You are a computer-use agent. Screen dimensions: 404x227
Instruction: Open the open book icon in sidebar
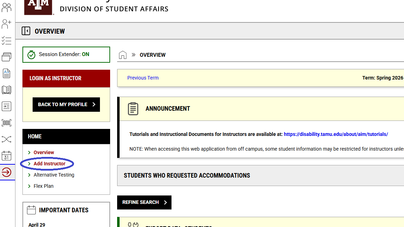pyautogui.click(x=7, y=90)
